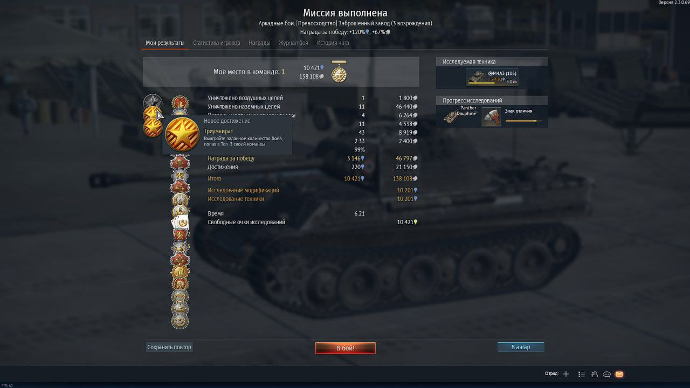Click the bottom silver medal in awards column

point(180,321)
